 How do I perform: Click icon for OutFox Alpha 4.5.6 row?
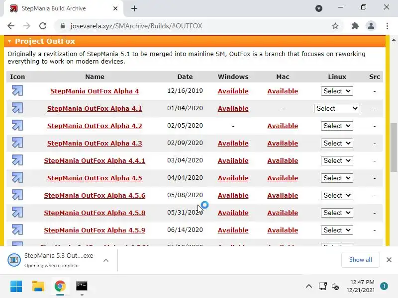(17, 195)
